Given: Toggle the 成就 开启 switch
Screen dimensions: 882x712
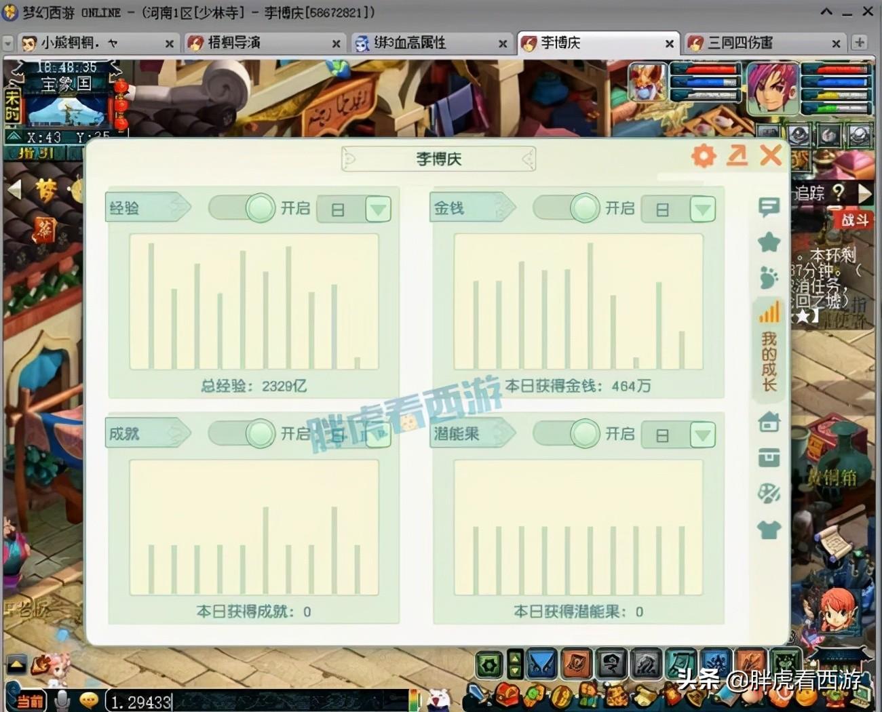Looking at the screenshot, I should point(242,433).
